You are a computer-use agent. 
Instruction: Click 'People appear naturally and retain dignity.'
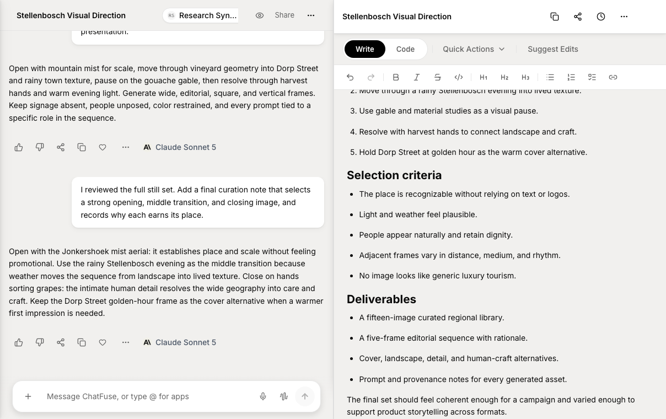(436, 235)
